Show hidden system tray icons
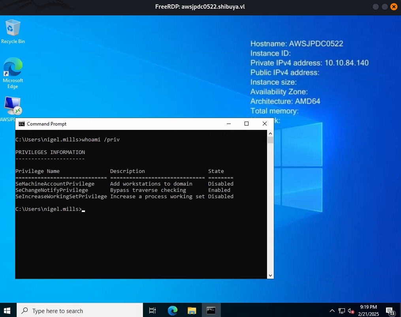The width and height of the screenshot is (401, 317). pos(332,311)
